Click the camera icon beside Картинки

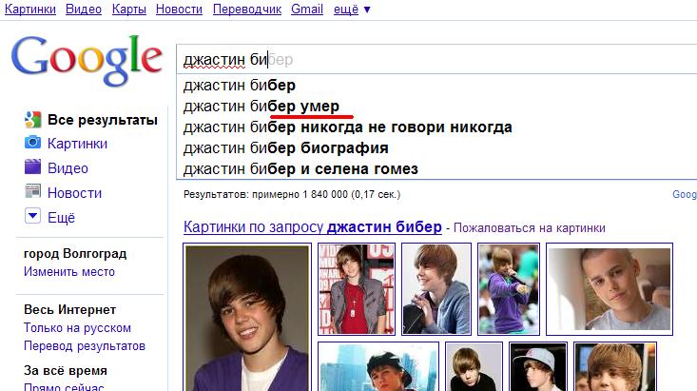click(x=32, y=143)
